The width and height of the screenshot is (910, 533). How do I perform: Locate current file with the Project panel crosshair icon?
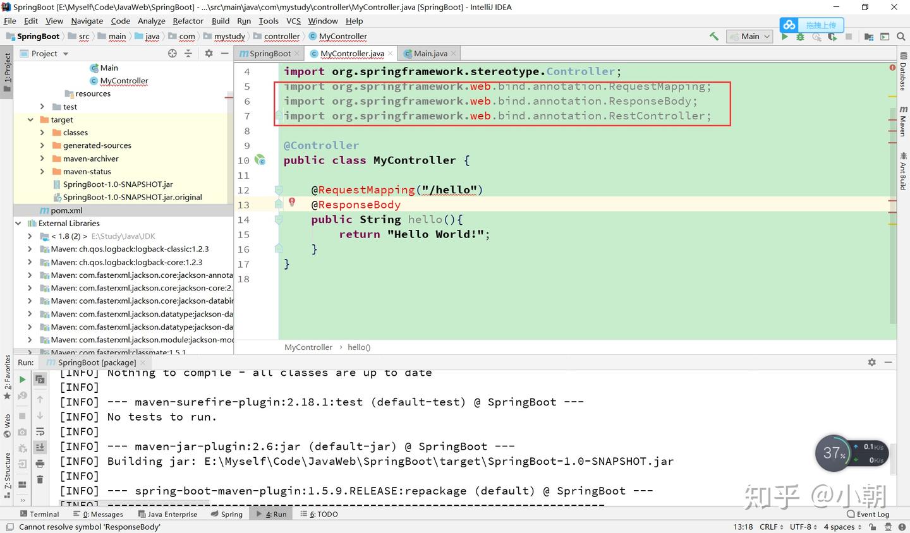pos(173,54)
